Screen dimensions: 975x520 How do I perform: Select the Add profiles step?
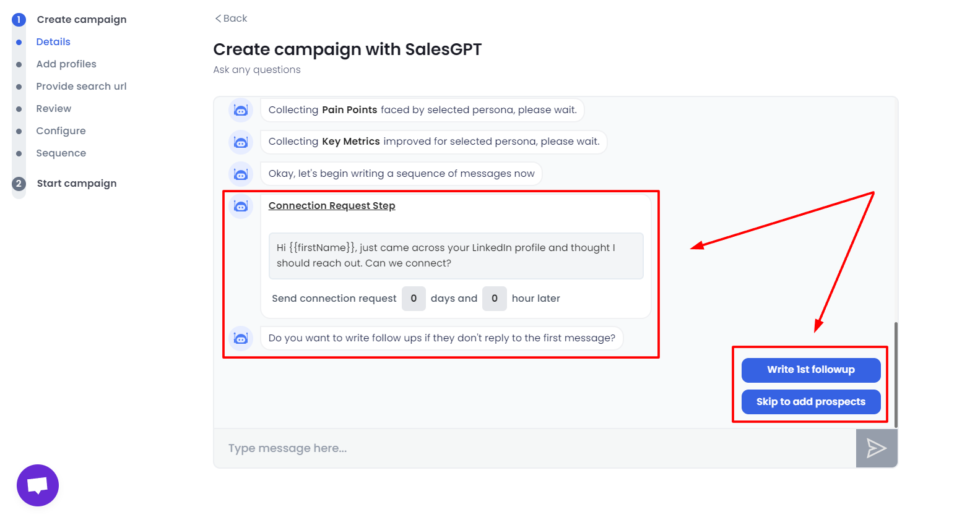(66, 64)
